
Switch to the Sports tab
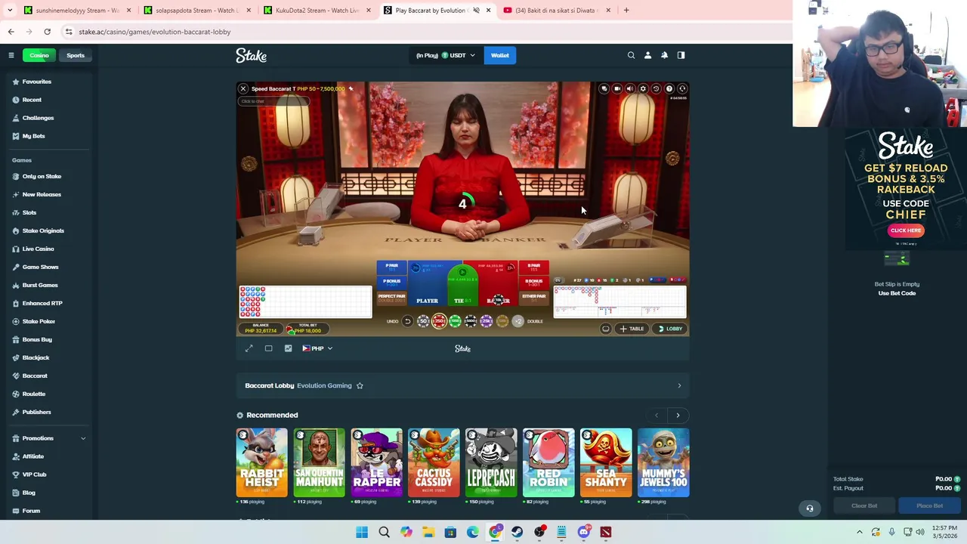[76, 55]
